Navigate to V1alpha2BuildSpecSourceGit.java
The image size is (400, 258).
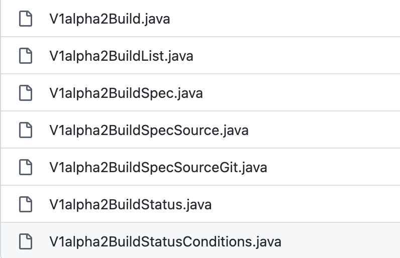tap(158, 168)
